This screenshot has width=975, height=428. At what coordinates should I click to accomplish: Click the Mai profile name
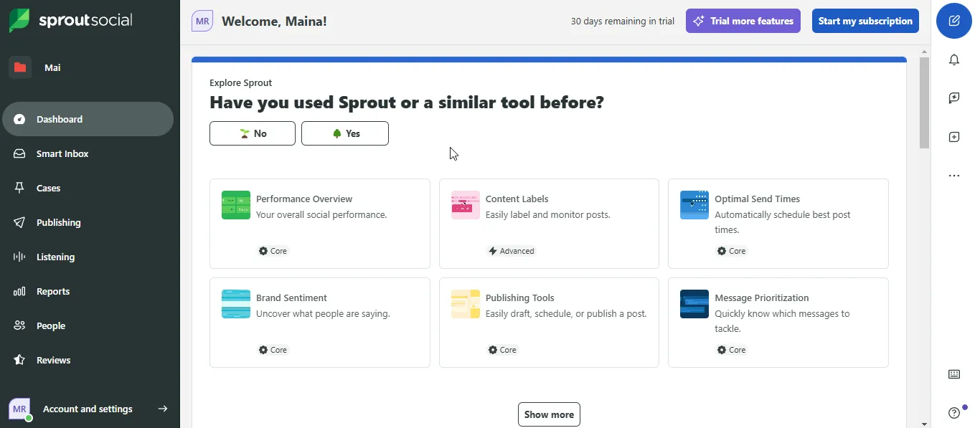coord(52,67)
